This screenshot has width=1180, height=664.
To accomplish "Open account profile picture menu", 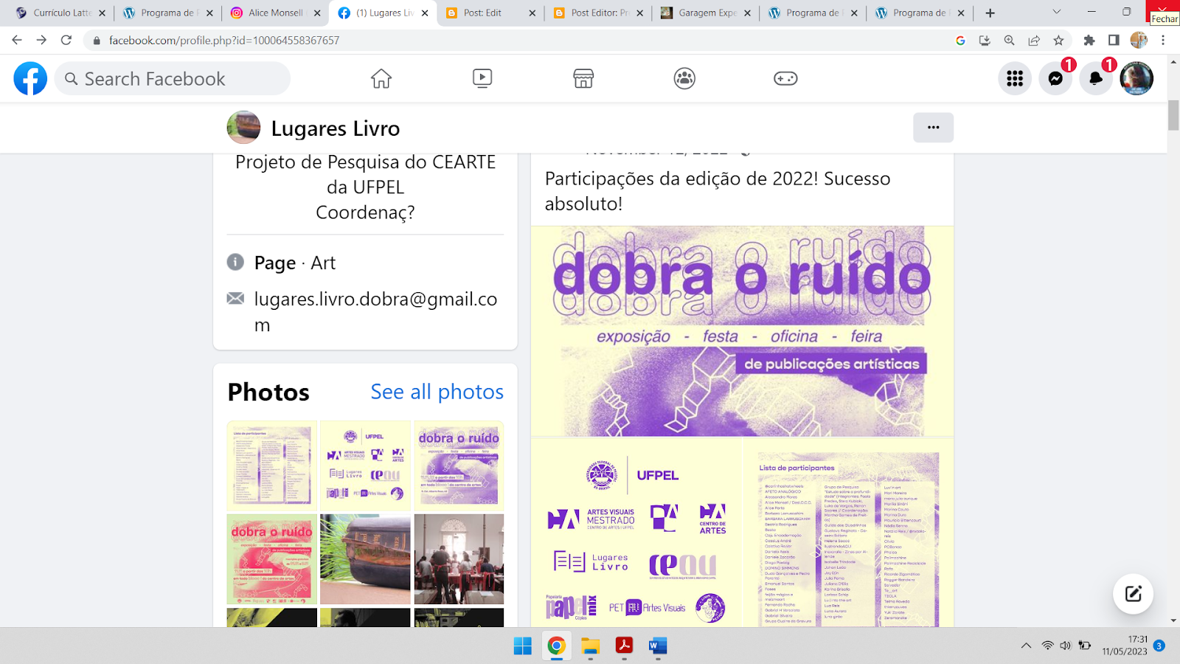I will pyautogui.click(x=1136, y=78).
